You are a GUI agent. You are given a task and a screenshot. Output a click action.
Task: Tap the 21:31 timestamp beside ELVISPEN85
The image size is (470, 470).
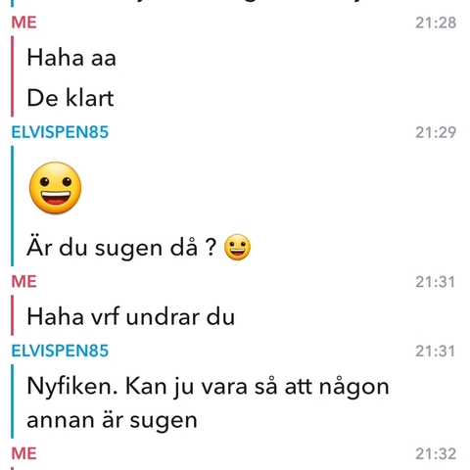(x=435, y=352)
